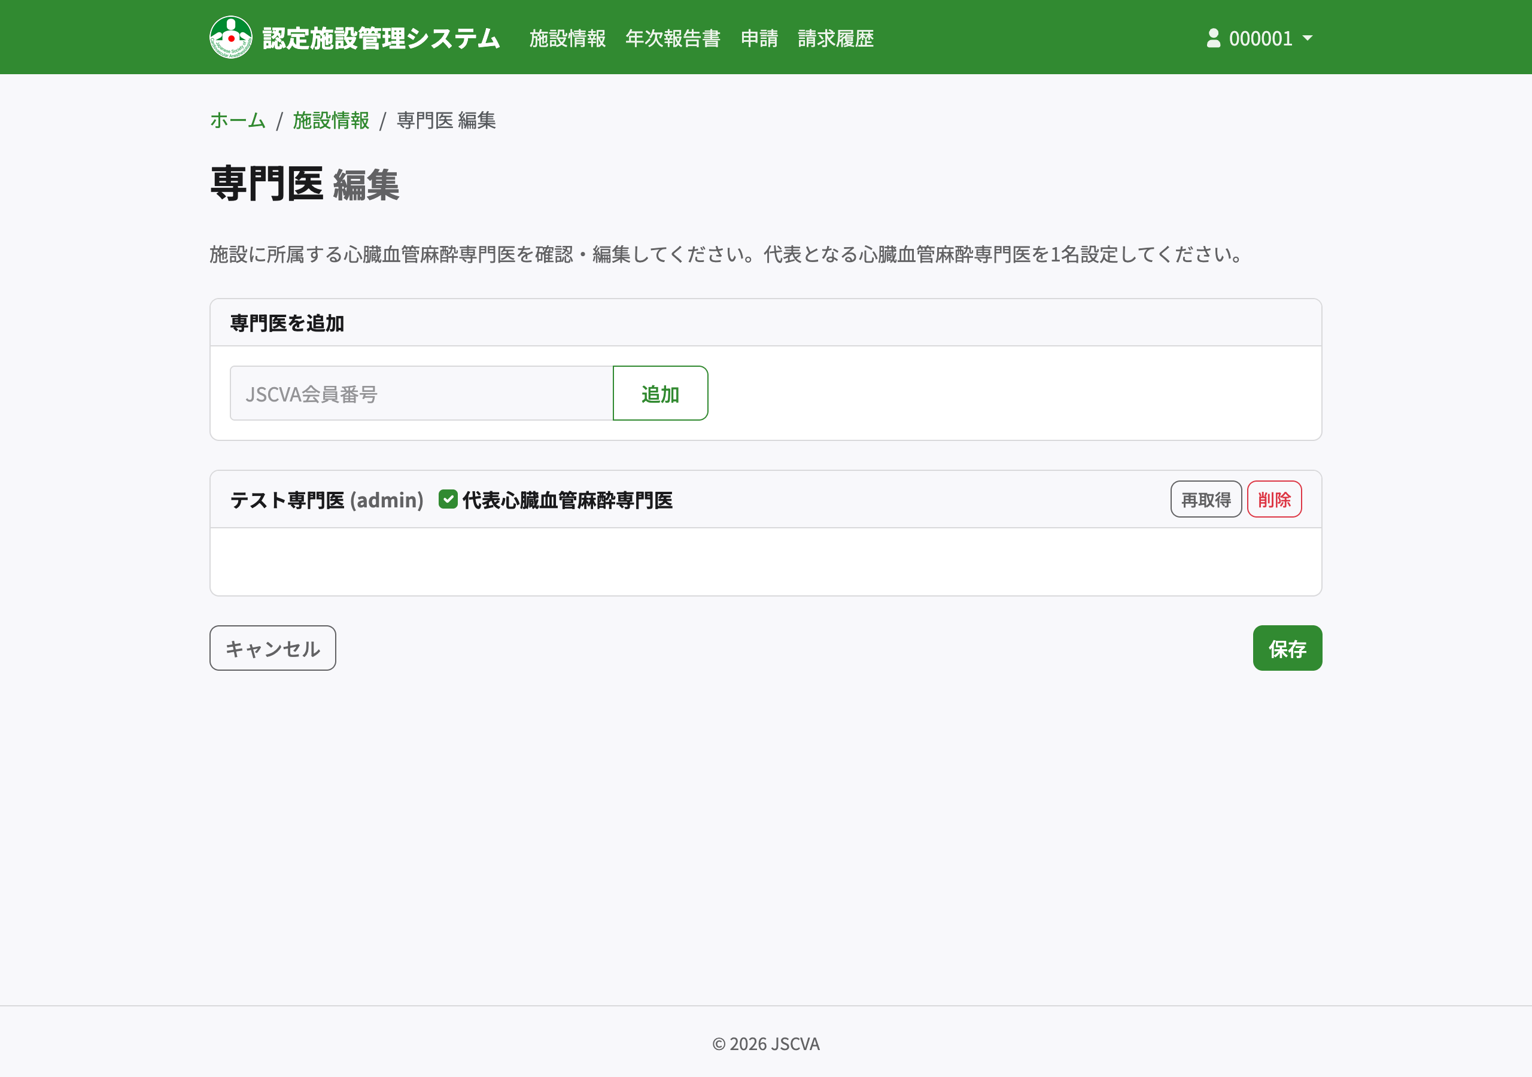Click the JSCVA会員番号 input field
Screen dimensions: 1532x1077
click(x=420, y=393)
